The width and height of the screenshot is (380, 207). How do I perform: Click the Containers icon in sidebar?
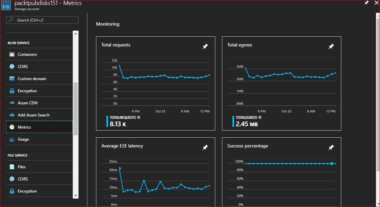(12, 54)
